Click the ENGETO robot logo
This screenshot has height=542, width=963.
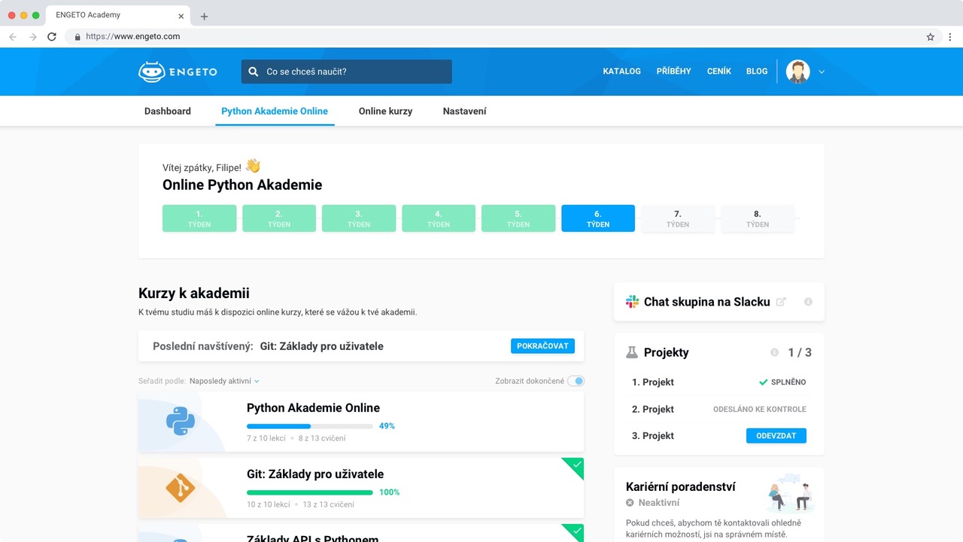tap(178, 72)
